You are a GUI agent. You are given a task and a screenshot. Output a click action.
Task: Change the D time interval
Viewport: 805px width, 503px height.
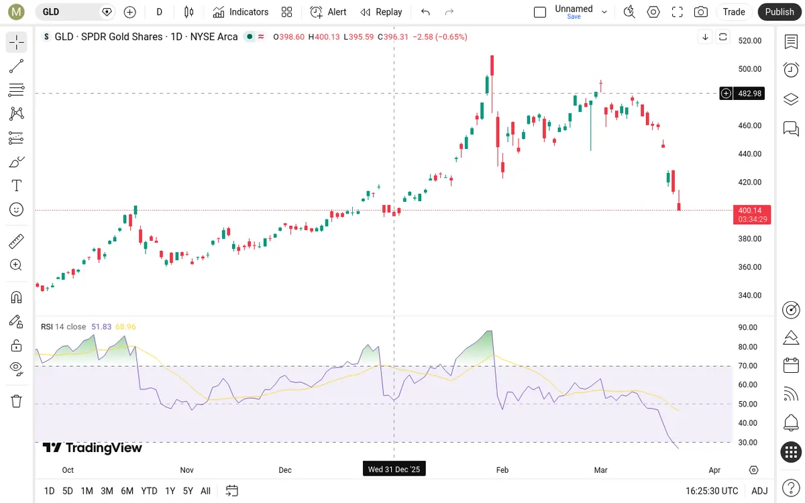159,11
